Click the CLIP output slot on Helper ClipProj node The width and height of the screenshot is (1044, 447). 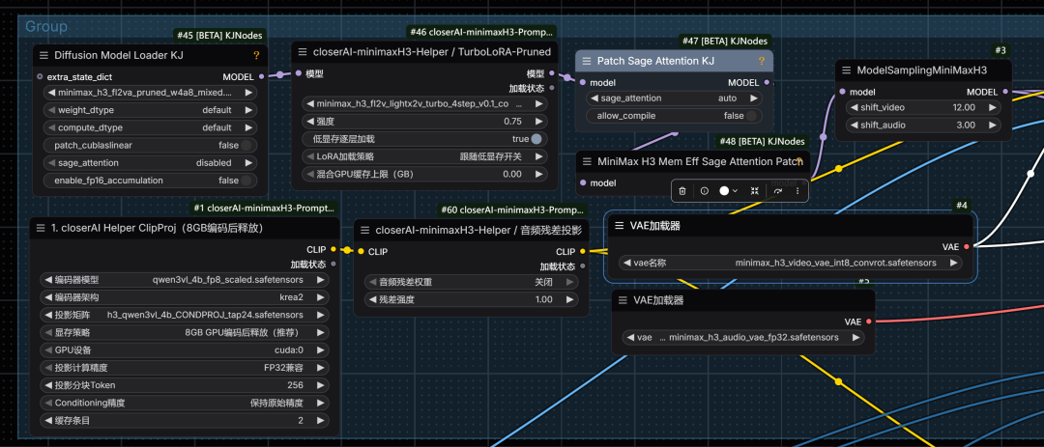(333, 250)
